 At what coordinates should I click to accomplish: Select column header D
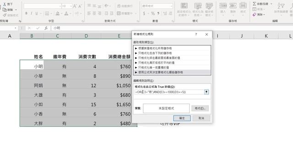point(86,36)
